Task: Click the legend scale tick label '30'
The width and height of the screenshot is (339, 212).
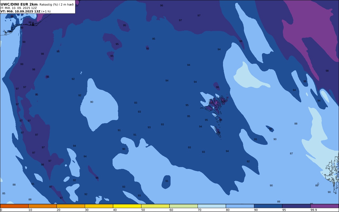Action: (87, 210)
